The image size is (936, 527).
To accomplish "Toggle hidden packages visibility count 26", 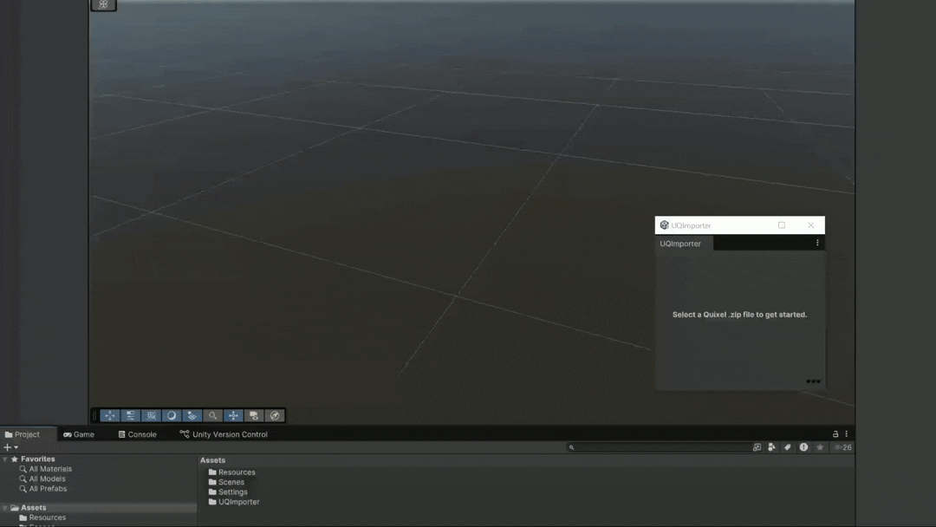I will click(843, 447).
